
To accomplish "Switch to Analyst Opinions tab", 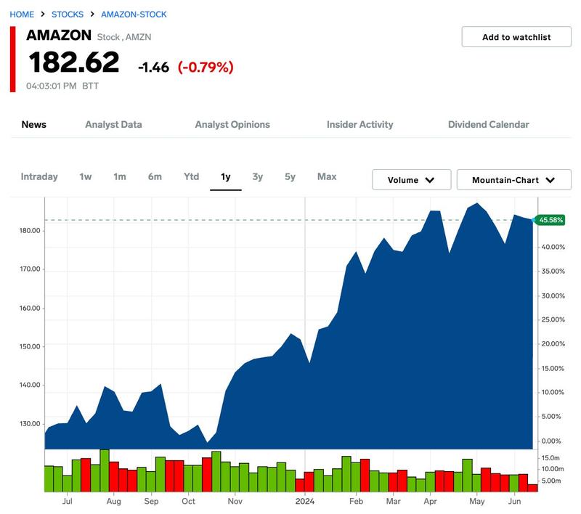I will pos(232,124).
